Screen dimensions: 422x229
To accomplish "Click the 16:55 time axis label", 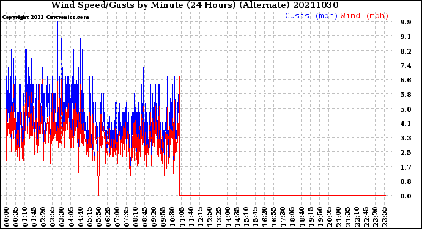I will coord(274,217).
